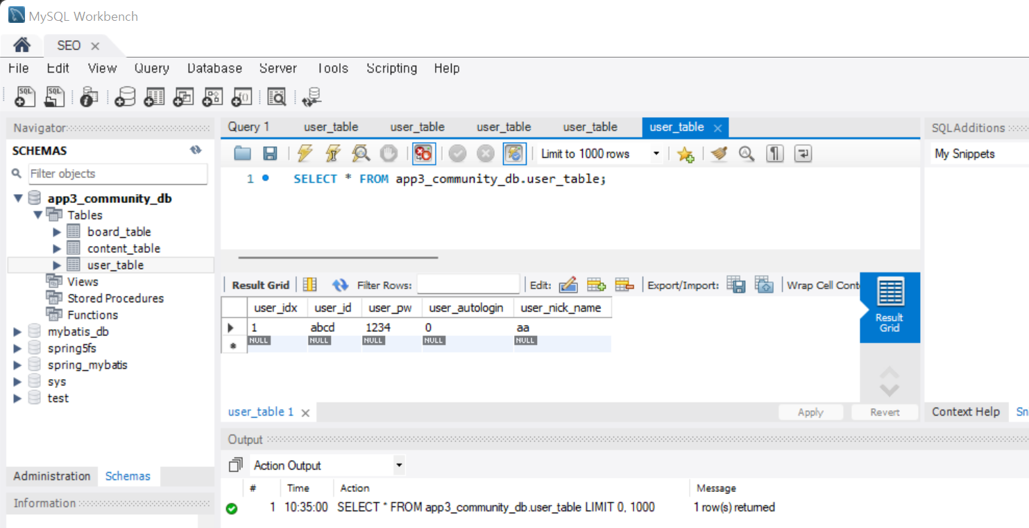The image size is (1029, 528).
Task: Toggle invisible characters pilcrow icon
Action: [775, 154]
